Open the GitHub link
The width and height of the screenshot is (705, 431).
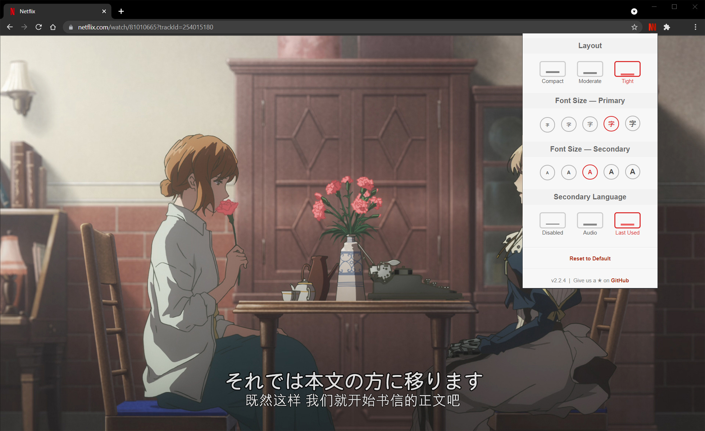coord(620,281)
